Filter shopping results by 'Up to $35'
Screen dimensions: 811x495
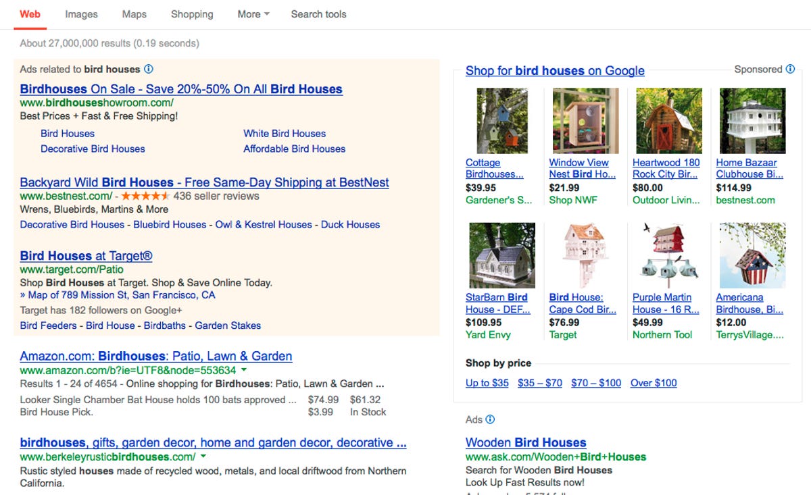point(486,382)
